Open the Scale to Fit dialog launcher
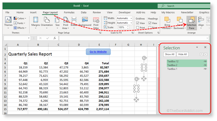 point(132,33)
